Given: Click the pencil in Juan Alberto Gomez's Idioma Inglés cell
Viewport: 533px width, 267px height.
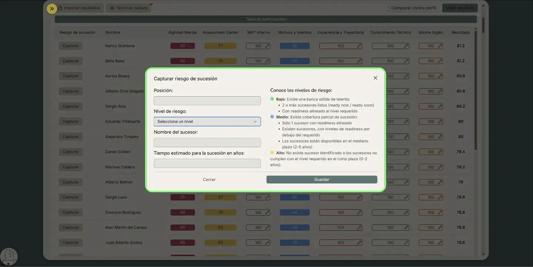Looking at the screenshot, I should (440, 243).
